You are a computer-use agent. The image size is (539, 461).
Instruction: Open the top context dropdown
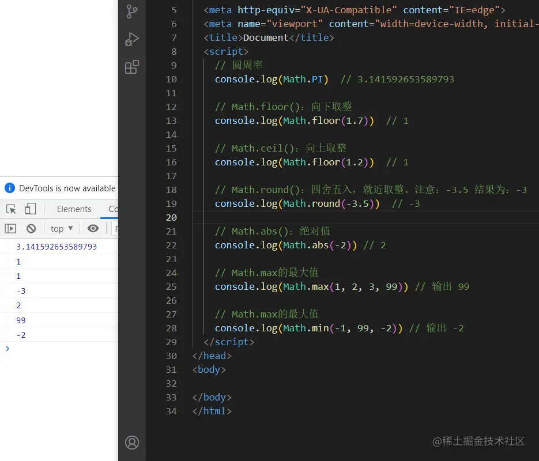tap(62, 228)
